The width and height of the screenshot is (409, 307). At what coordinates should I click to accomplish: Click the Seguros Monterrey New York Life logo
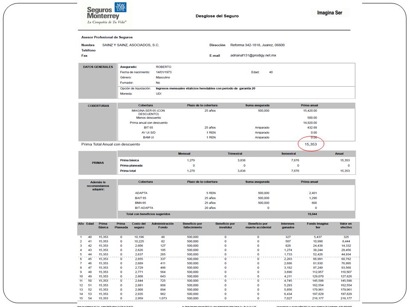pos(107,13)
